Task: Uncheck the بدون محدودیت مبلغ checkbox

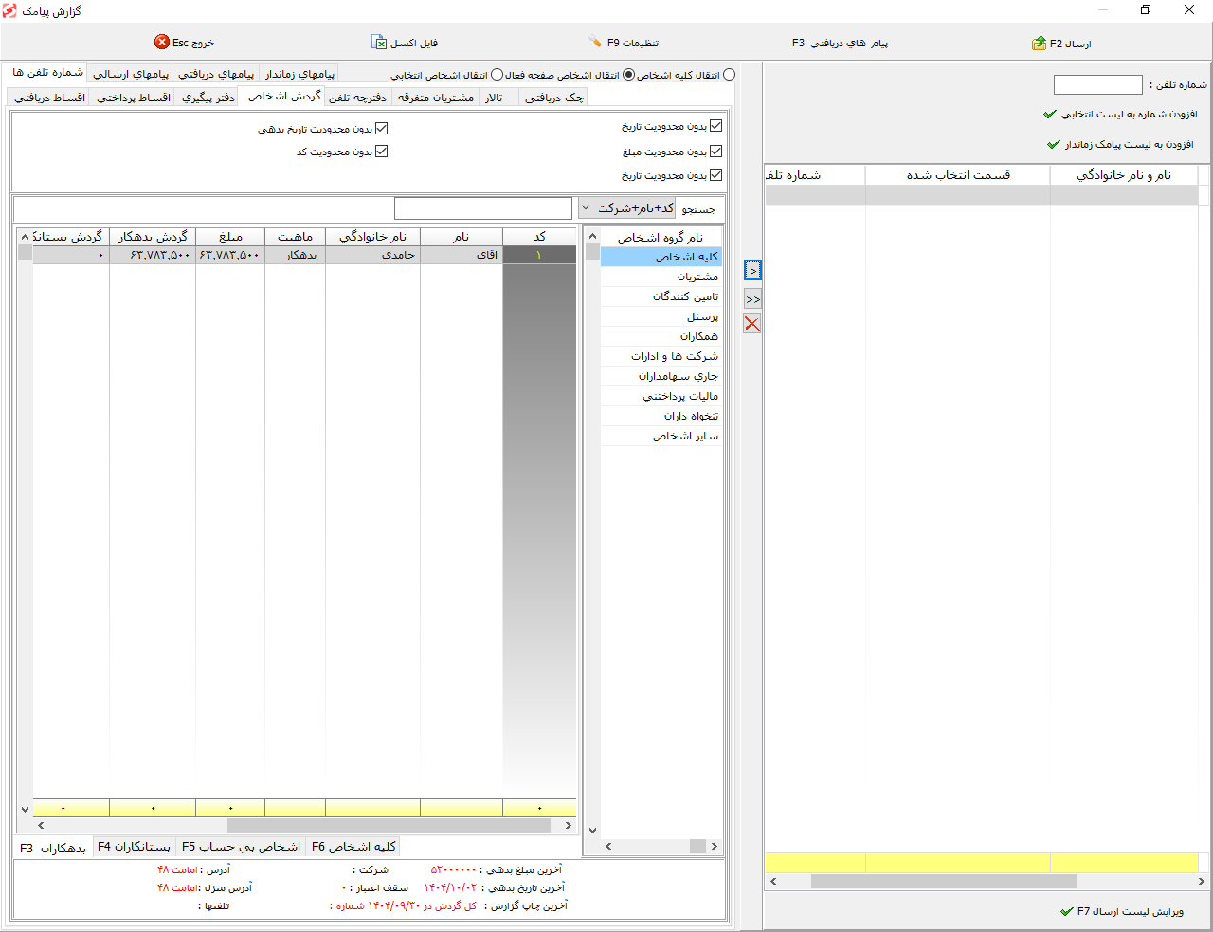Action: coord(715,152)
